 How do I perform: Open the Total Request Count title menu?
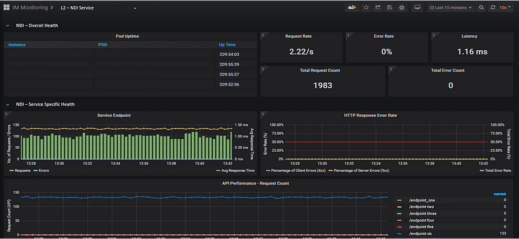pos(320,70)
